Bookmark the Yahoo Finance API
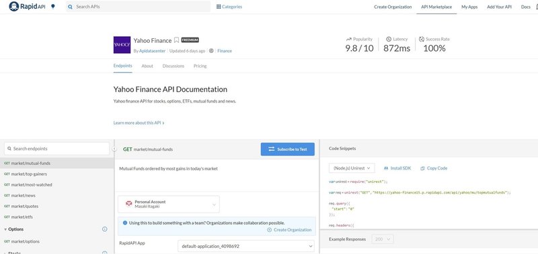 click(x=176, y=40)
